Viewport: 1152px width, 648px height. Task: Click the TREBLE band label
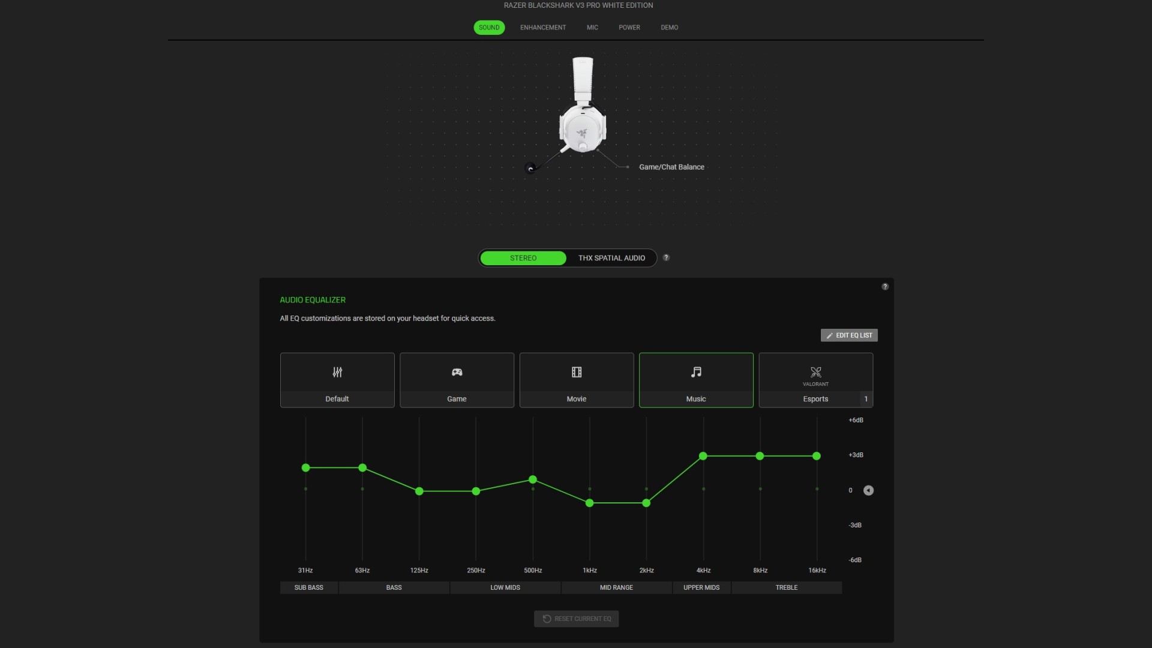pyautogui.click(x=787, y=587)
